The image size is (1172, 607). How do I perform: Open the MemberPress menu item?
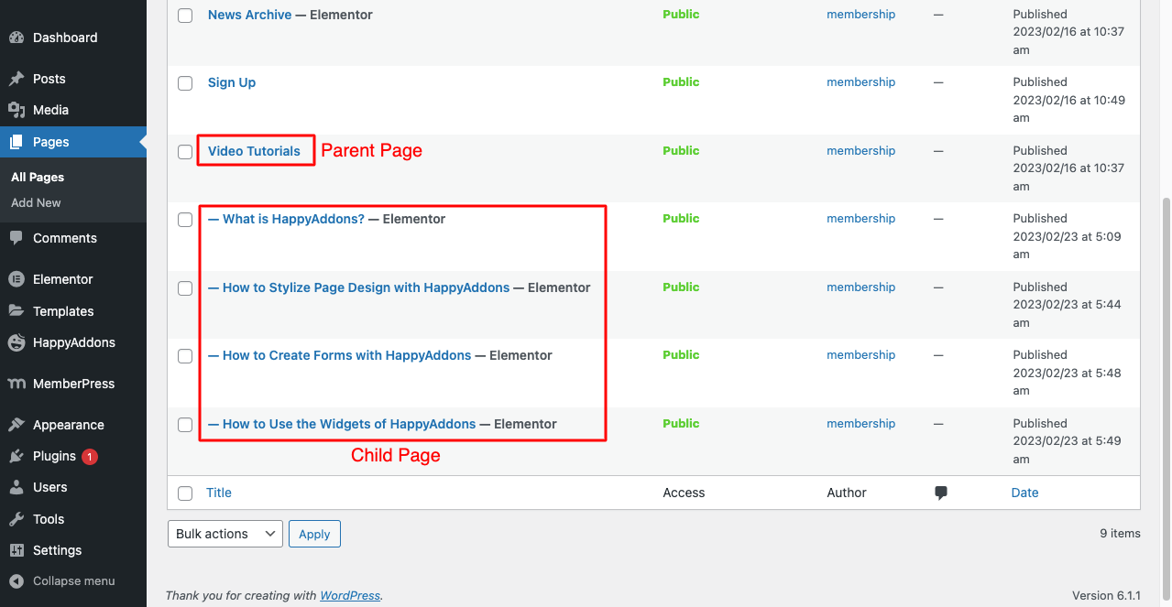(x=73, y=384)
